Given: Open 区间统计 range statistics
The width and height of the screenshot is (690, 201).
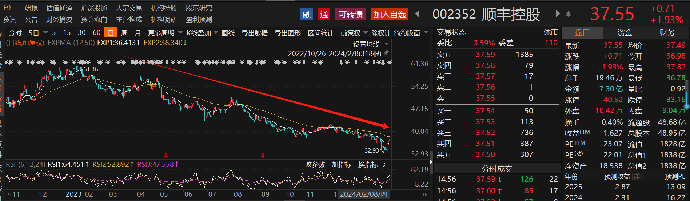Looking at the screenshot, I should (321, 33).
